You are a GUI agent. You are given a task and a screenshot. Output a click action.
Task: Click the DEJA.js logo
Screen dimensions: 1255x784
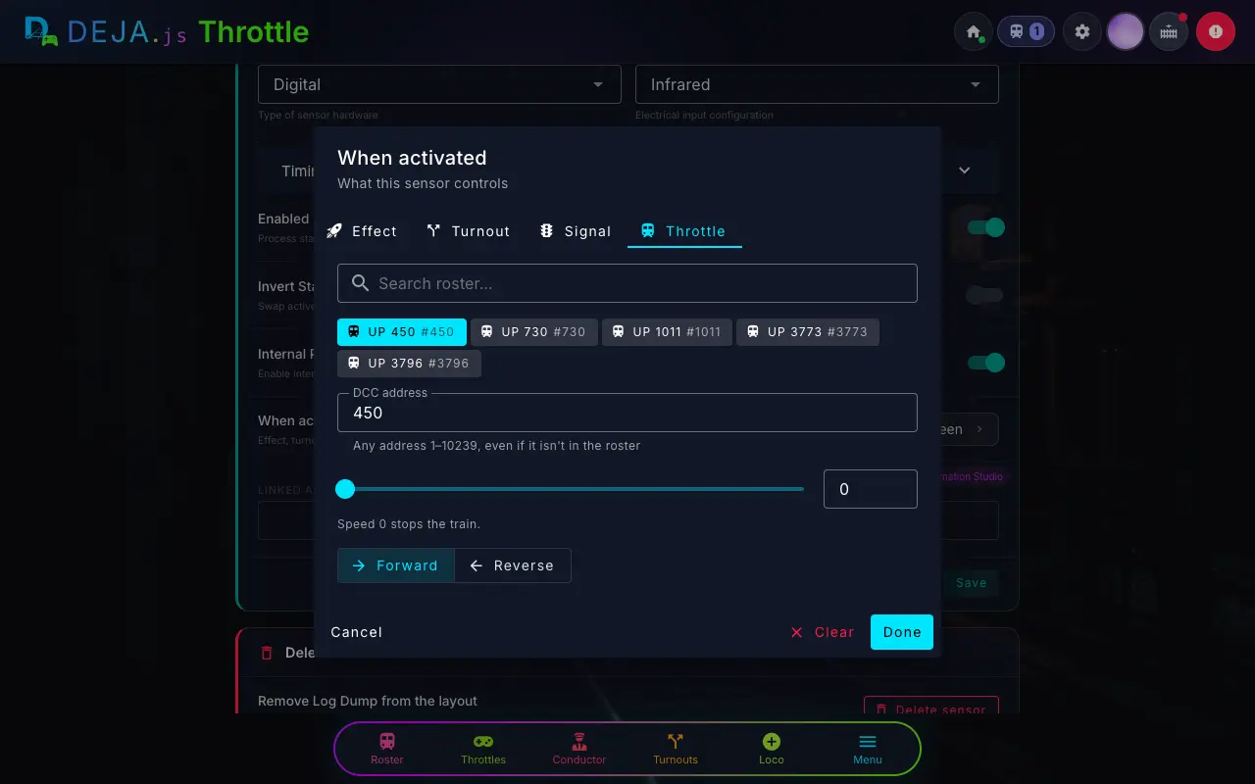pyautogui.click(x=106, y=31)
